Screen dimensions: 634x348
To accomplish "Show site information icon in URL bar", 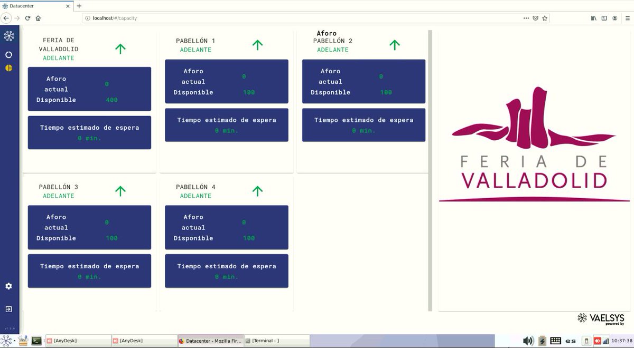I will pyautogui.click(x=88, y=18).
